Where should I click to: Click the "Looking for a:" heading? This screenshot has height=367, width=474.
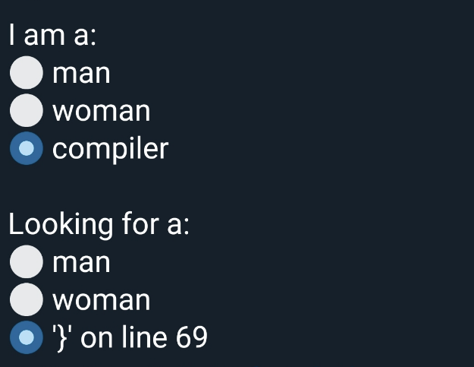pyautogui.click(x=99, y=225)
